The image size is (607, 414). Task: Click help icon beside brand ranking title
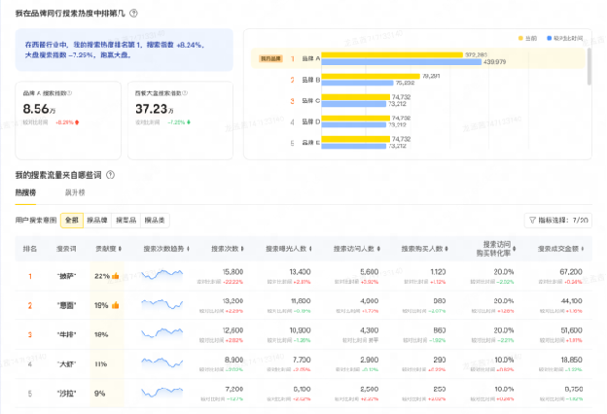click(133, 14)
